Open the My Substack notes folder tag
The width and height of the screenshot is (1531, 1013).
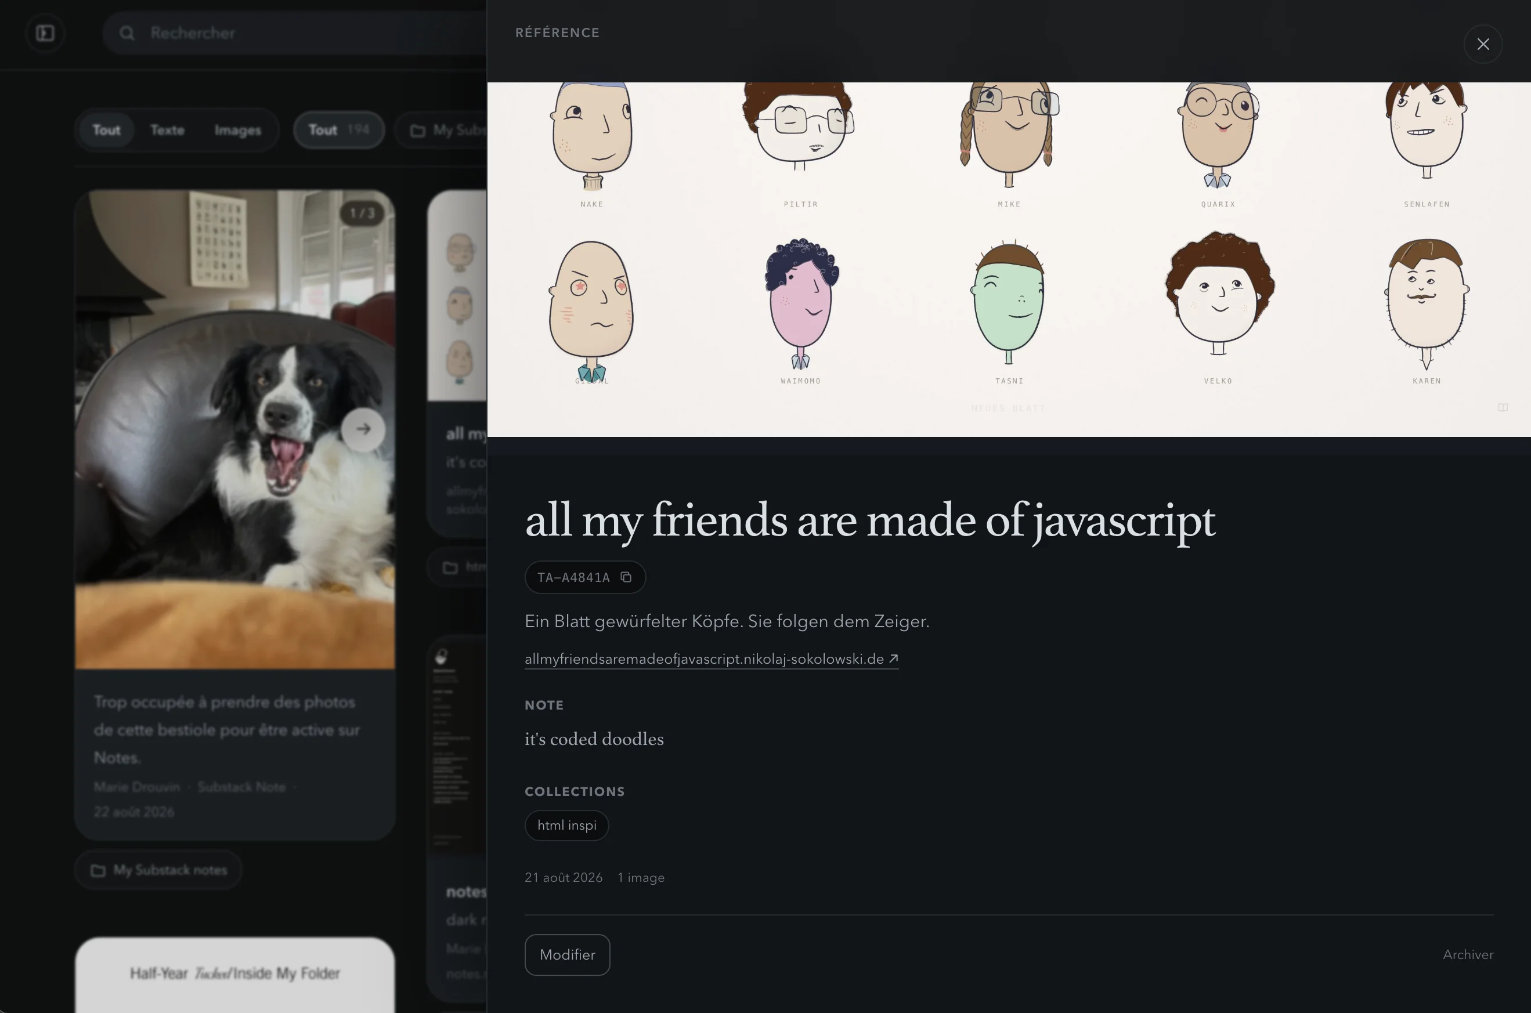(158, 870)
